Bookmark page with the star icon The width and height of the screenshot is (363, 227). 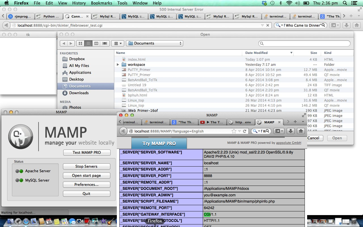coord(234,131)
